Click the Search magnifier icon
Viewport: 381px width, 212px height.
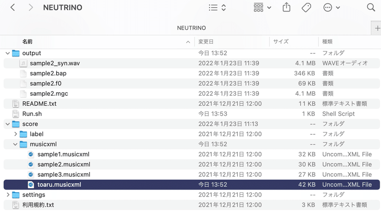[x=371, y=7]
